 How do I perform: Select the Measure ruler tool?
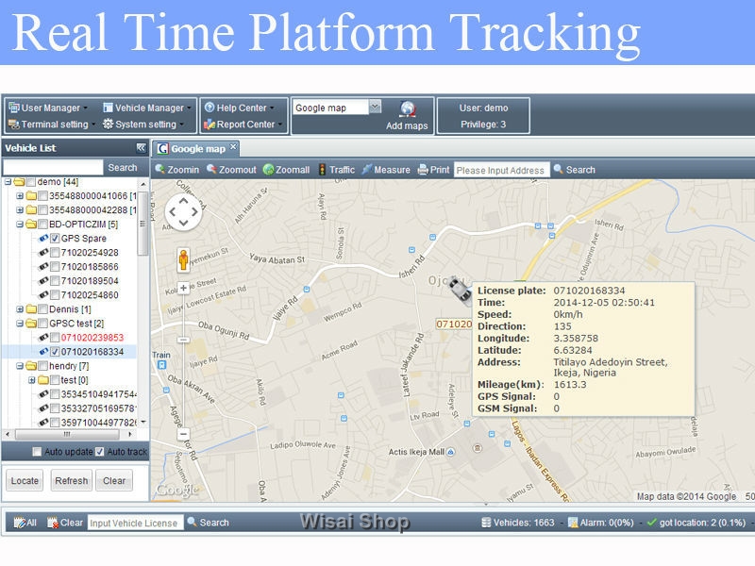(366, 170)
